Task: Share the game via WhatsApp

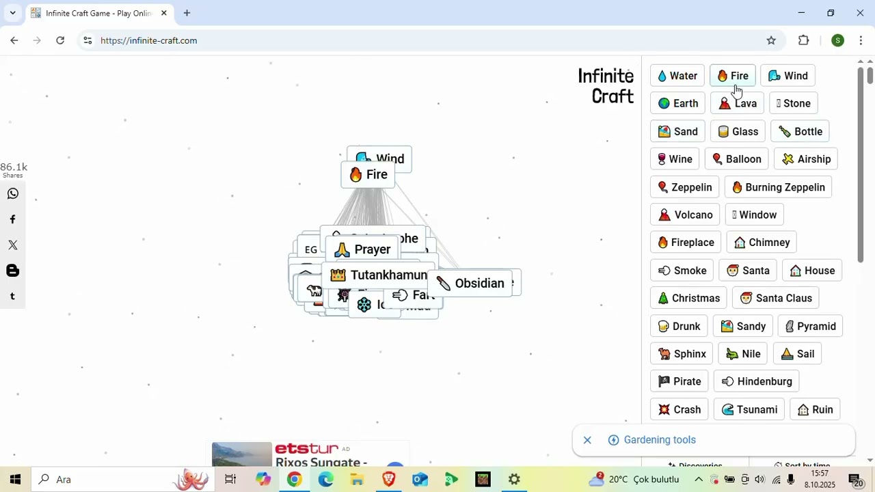Action: click(x=12, y=194)
